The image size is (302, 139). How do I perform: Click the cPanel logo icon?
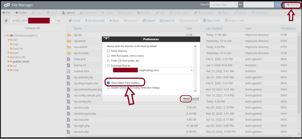pyautogui.click(x=7, y=5)
